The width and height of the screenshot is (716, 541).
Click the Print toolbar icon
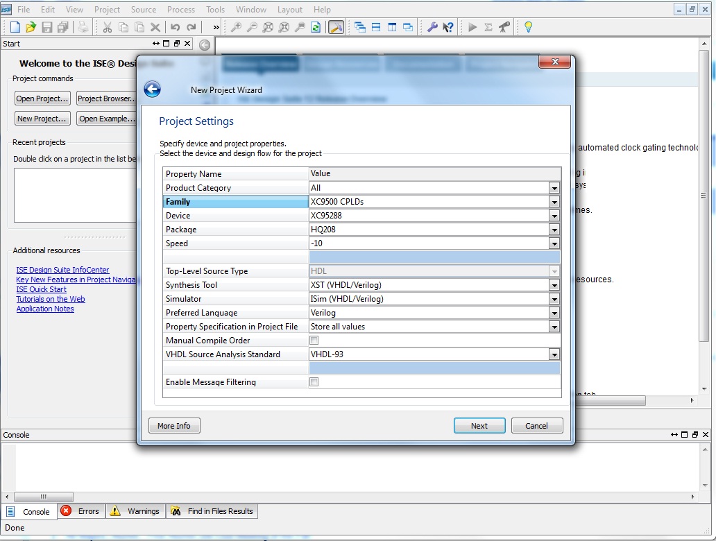[x=83, y=27]
